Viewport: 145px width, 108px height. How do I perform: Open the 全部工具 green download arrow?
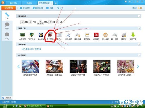pyautogui.click(x=133, y=36)
